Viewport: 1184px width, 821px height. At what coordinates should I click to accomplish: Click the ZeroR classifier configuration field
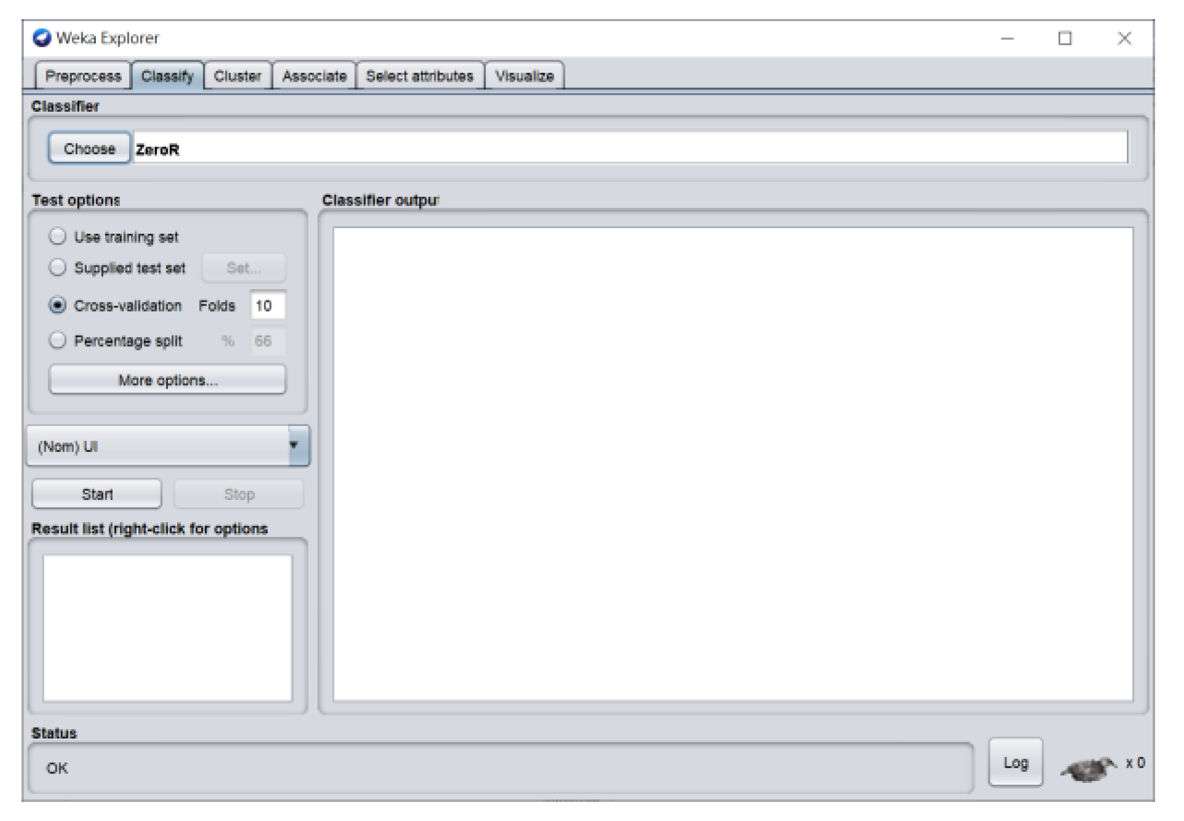630,148
